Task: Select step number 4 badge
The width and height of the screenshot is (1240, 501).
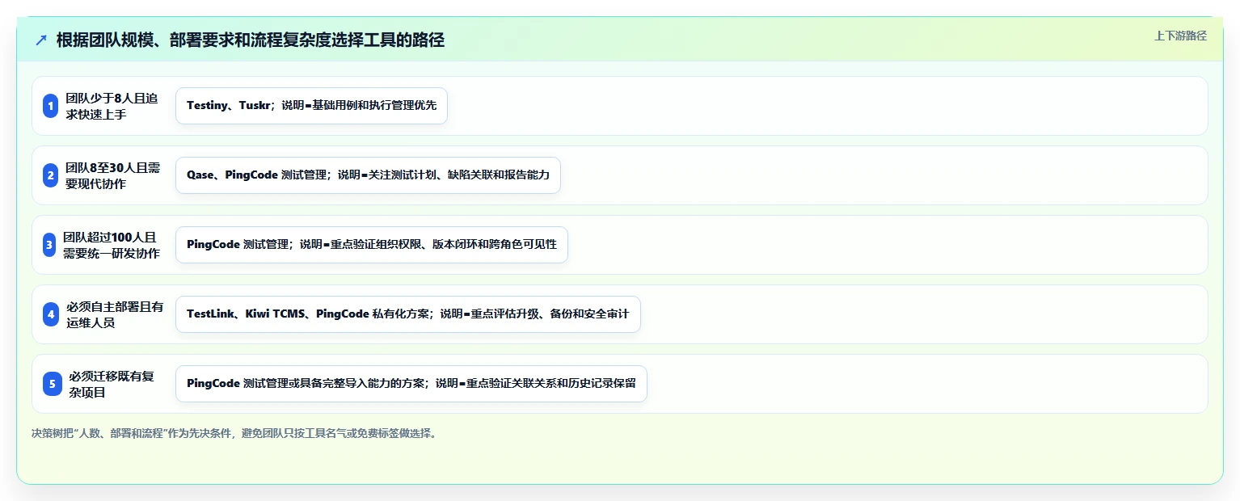Action: [x=52, y=314]
